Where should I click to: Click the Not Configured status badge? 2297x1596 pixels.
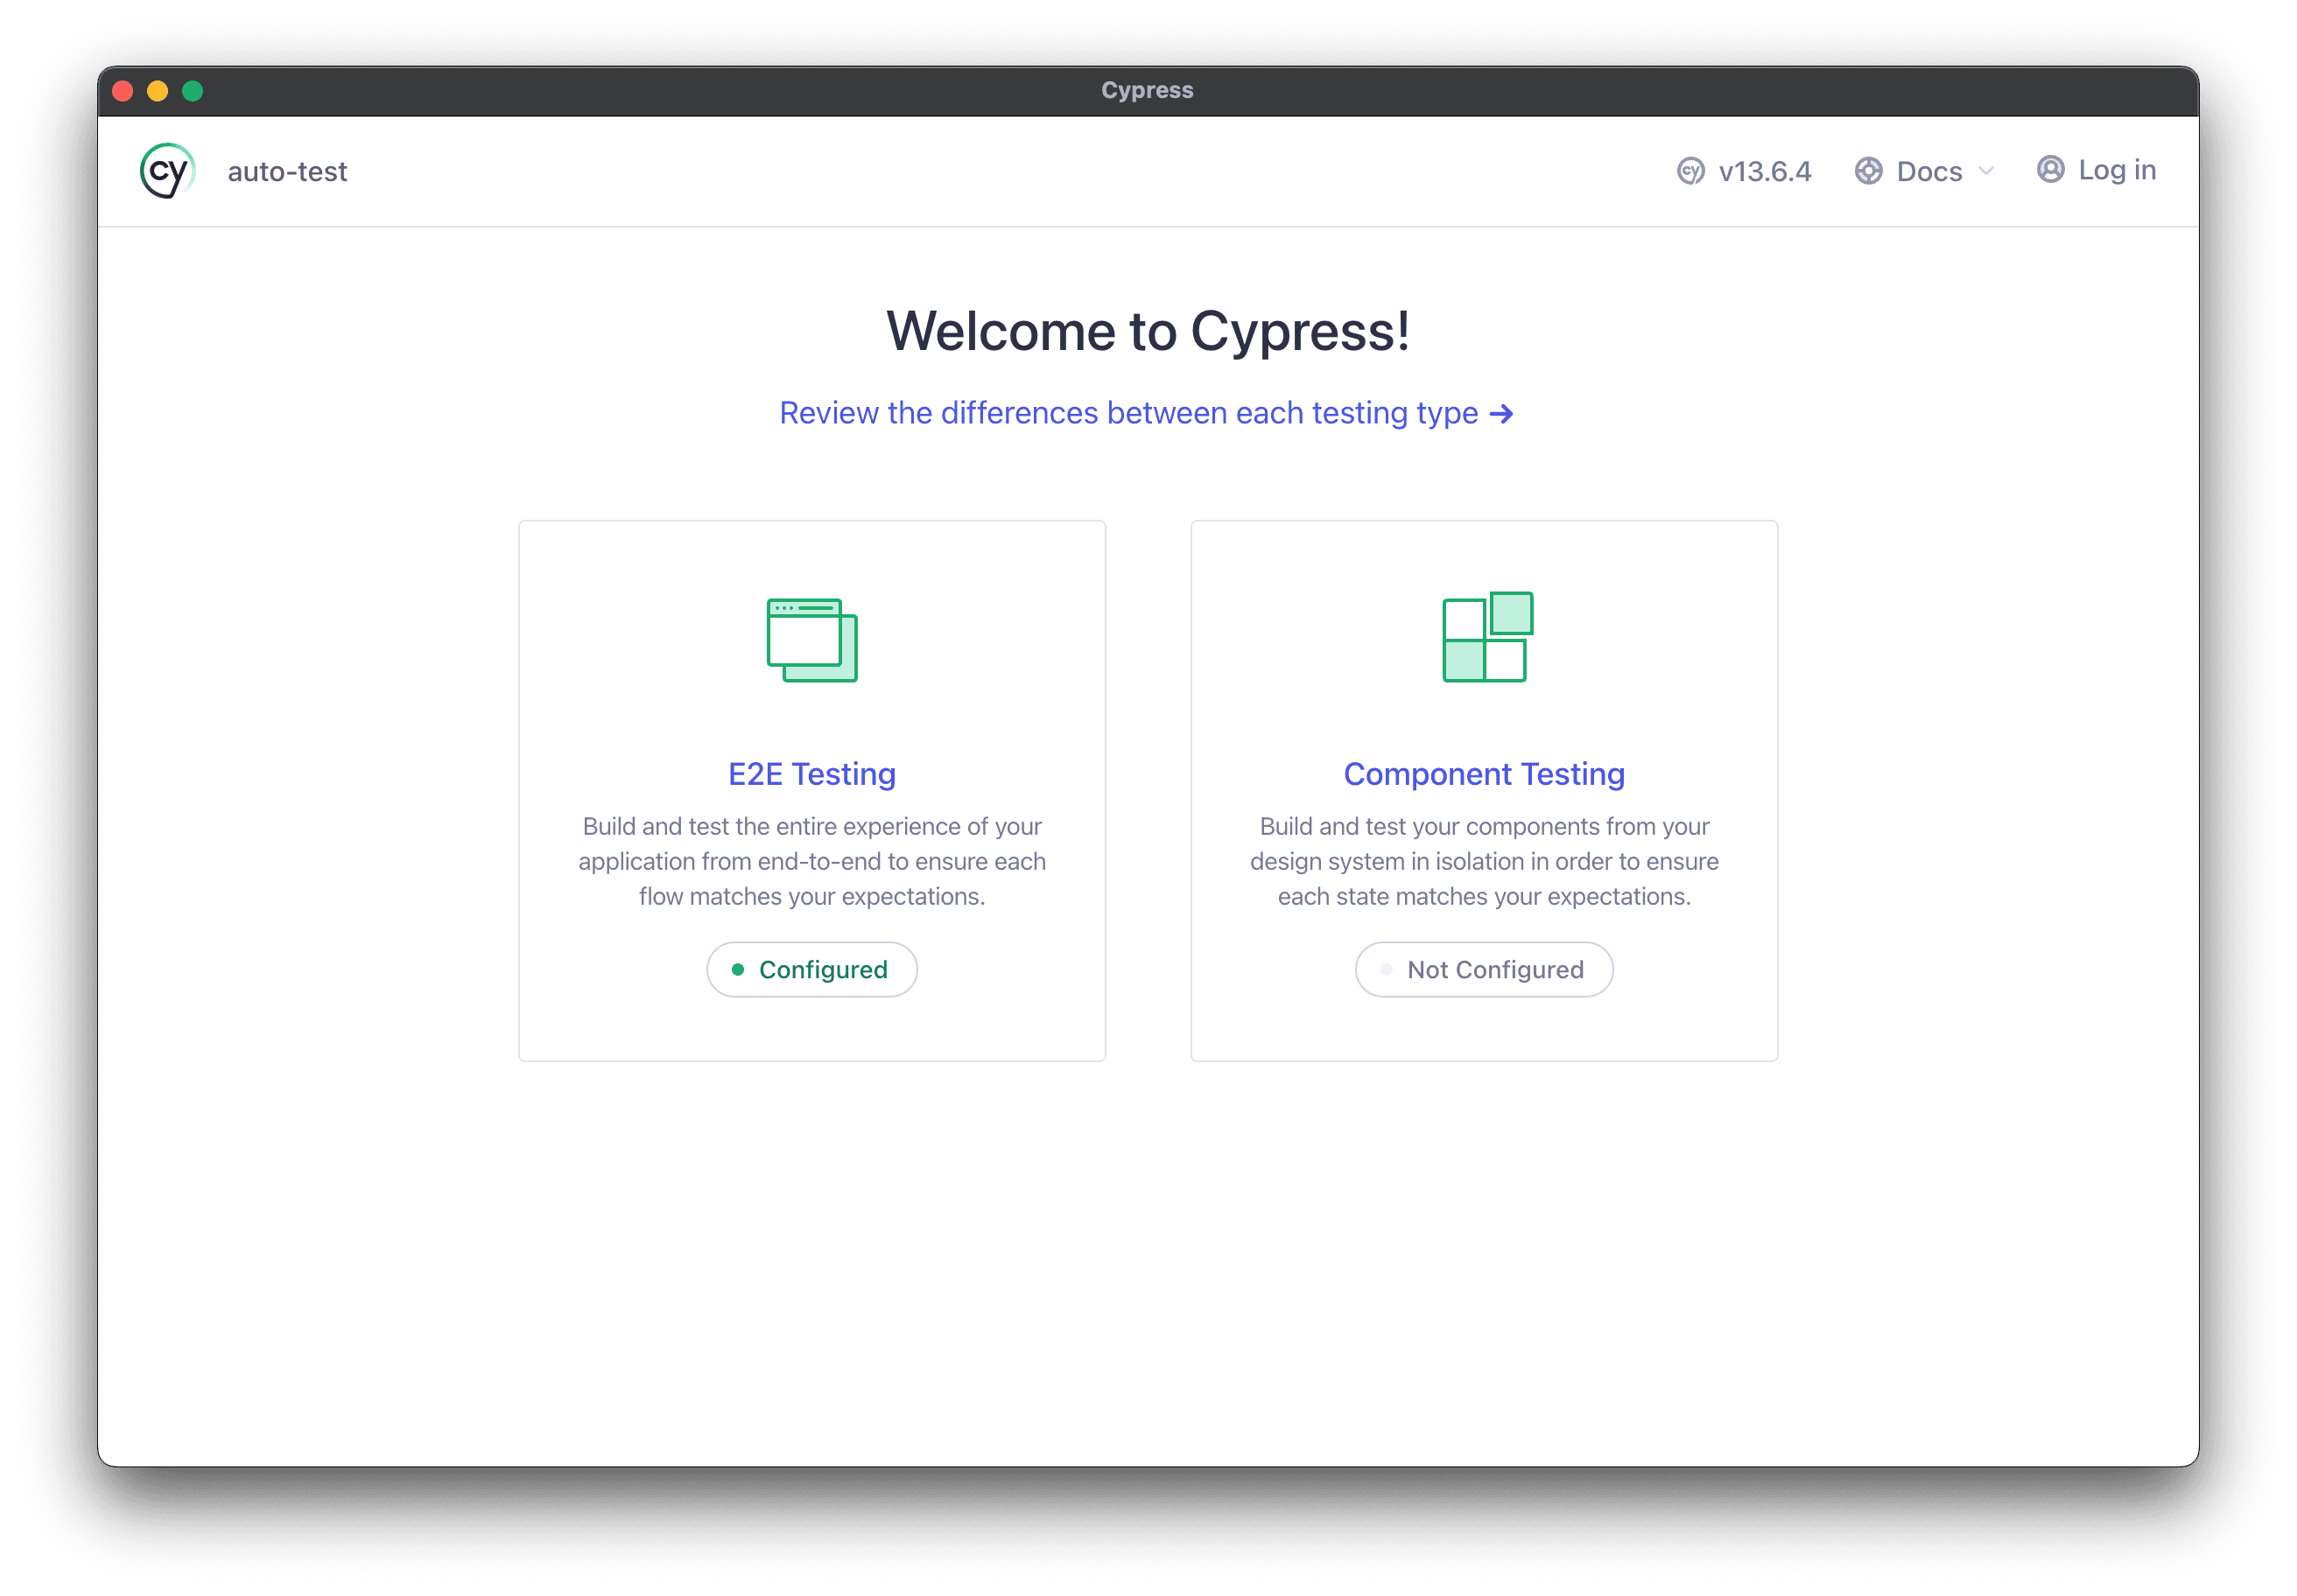tap(1485, 969)
